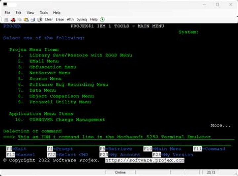Select the Projex4i Utility Menu item

pos(60,102)
